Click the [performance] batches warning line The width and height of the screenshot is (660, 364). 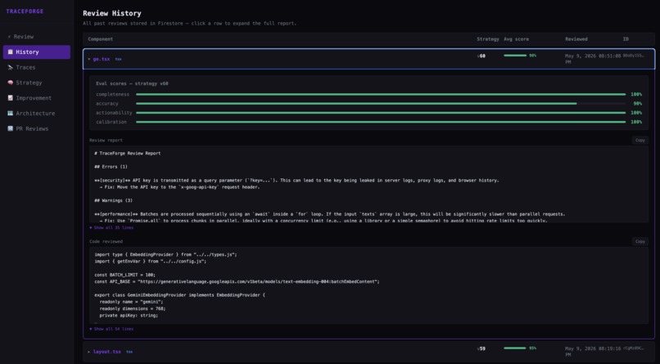coord(329,214)
